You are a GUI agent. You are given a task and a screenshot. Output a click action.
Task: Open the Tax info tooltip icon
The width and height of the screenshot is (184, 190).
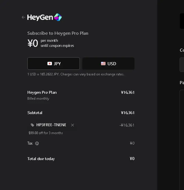pos(37,143)
